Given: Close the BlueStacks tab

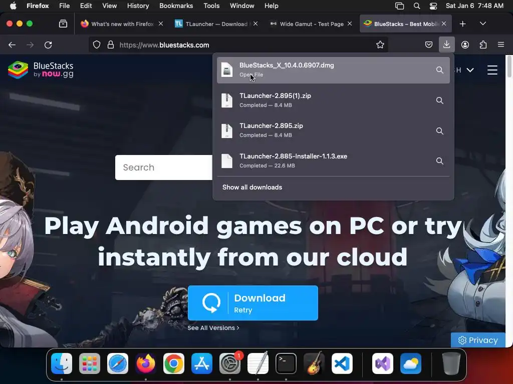Looking at the screenshot, I should click(x=444, y=23).
